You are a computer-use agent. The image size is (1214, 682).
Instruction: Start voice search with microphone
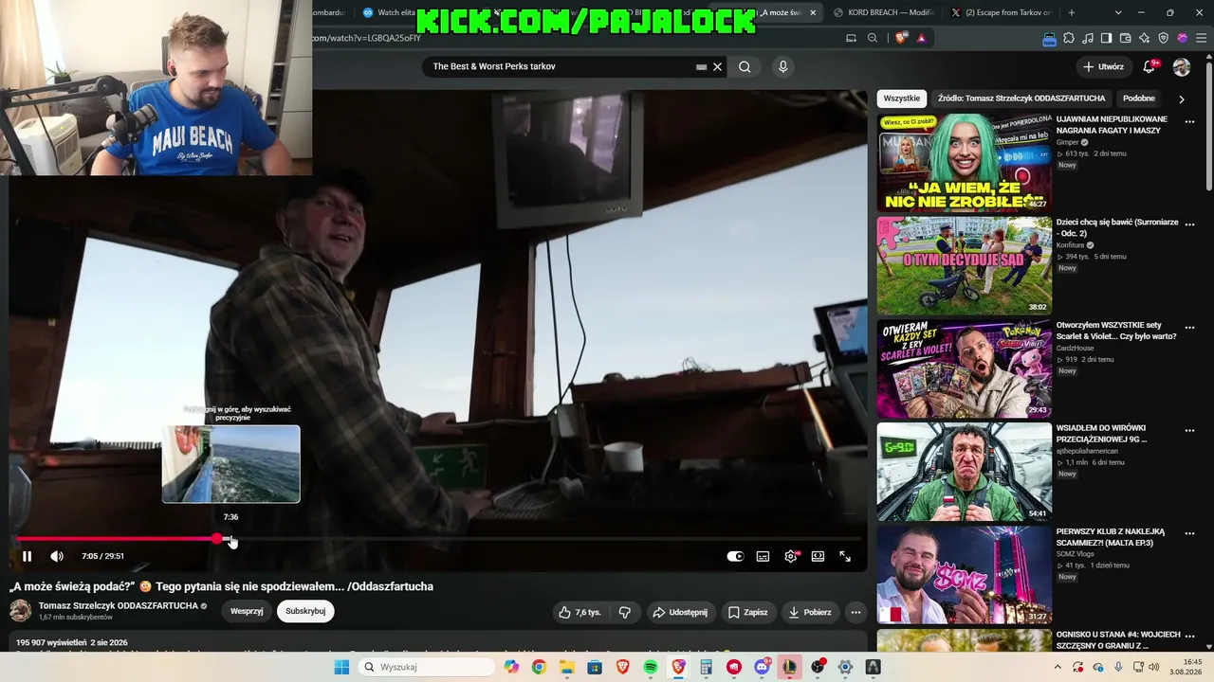click(782, 66)
